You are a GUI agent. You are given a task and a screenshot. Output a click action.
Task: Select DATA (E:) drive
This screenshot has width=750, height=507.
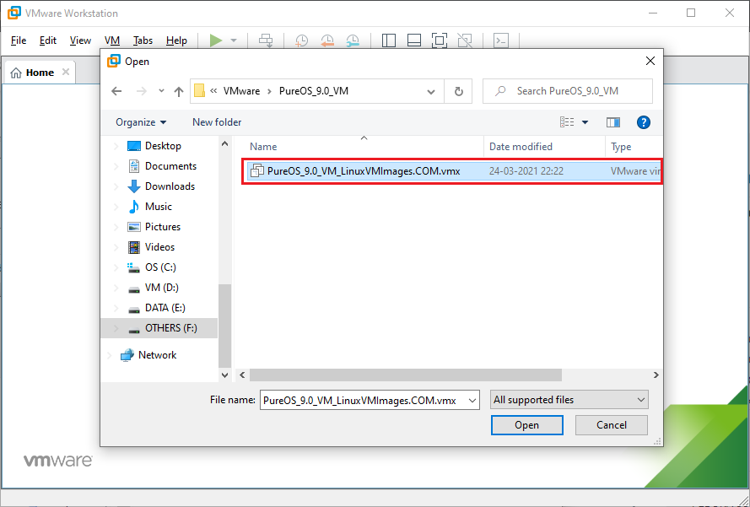pyautogui.click(x=165, y=308)
